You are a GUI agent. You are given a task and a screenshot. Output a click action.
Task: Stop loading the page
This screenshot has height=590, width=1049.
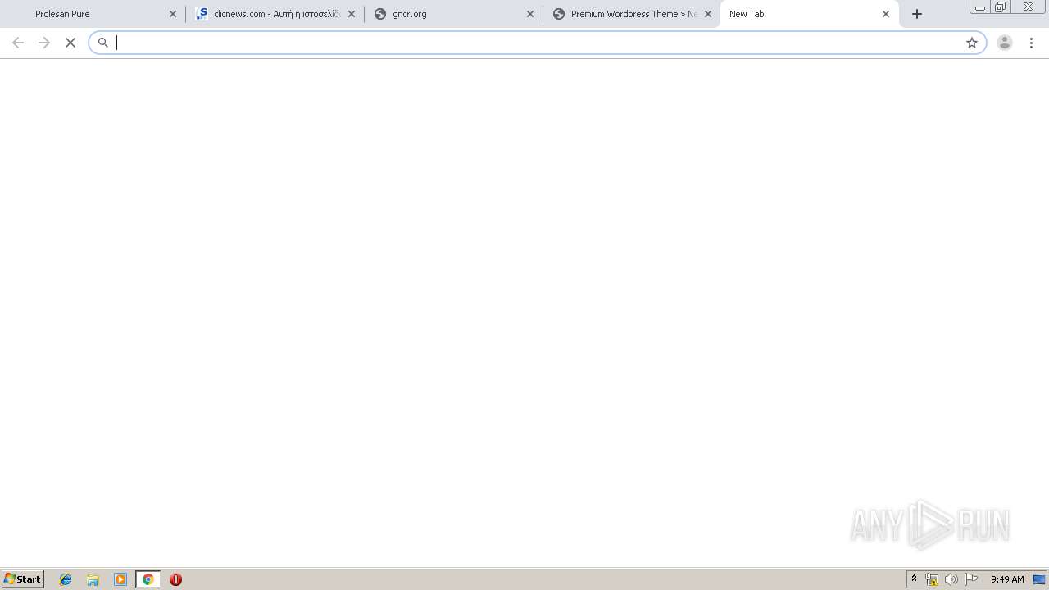tap(70, 43)
